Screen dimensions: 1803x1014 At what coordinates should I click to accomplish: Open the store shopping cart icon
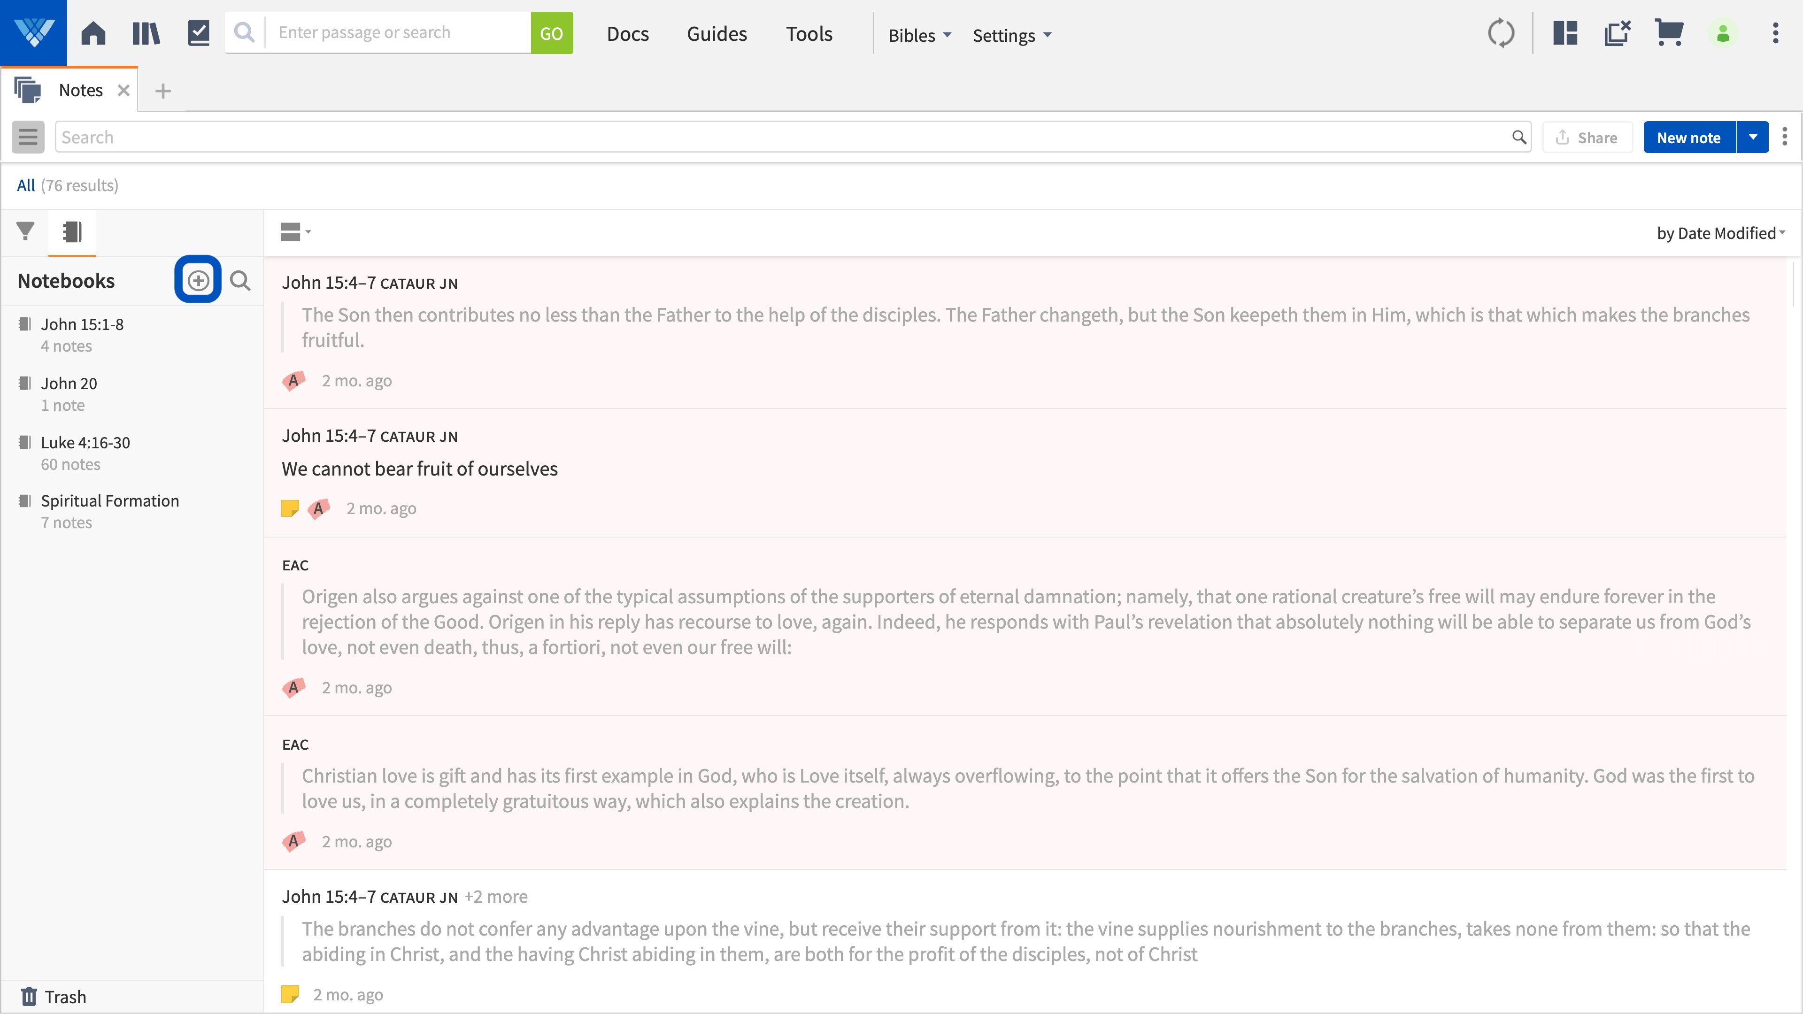[1669, 33]
